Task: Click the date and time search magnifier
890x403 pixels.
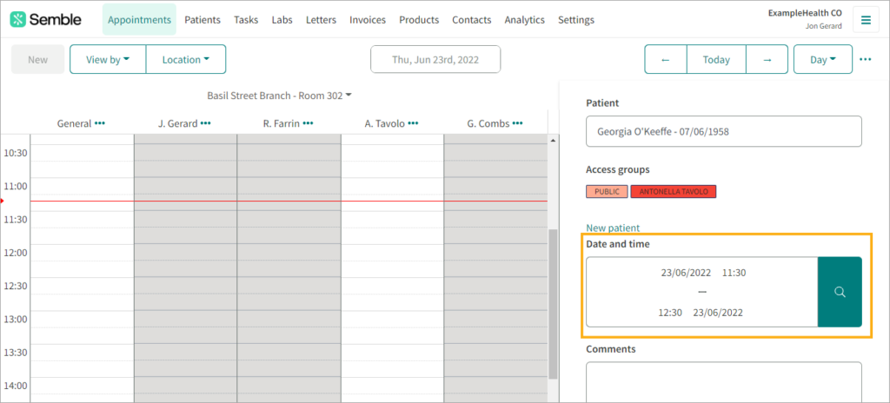Action: [840, 292]
